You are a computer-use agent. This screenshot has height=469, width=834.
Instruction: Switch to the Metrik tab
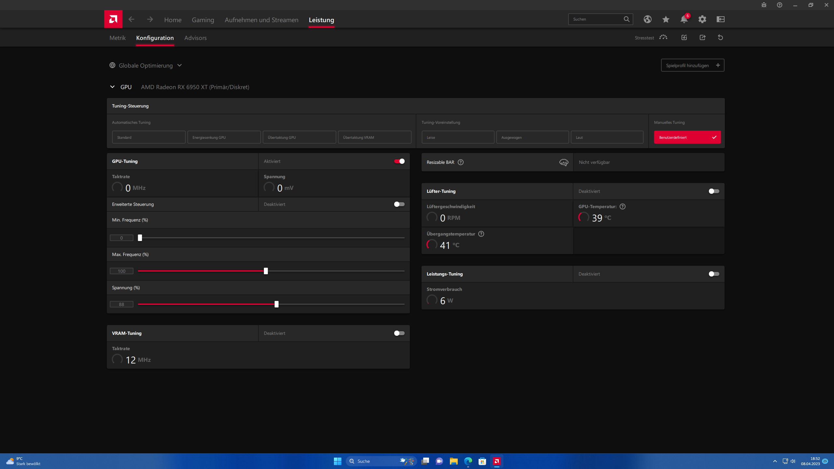pos(117,38)
